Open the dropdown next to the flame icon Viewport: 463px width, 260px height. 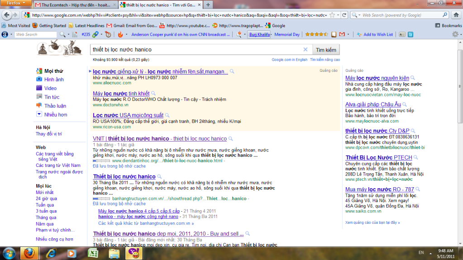(126, 34)
